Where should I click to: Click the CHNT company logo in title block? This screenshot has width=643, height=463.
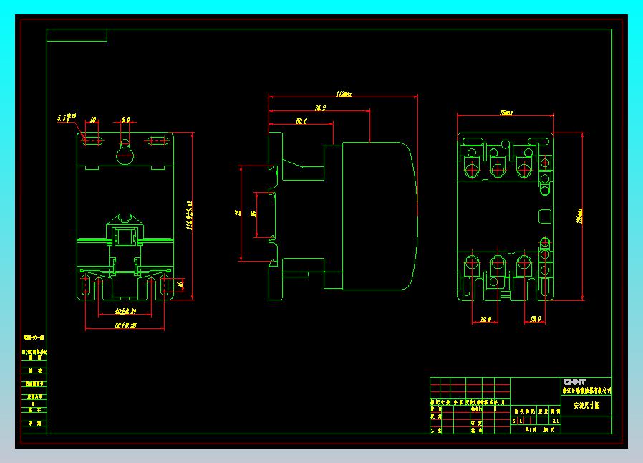point(574,382)
